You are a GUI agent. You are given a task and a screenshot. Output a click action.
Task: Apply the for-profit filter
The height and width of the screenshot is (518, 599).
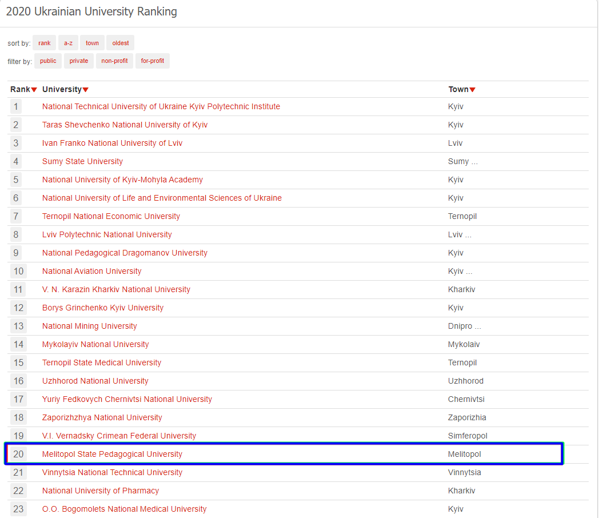tap(153, 61)
